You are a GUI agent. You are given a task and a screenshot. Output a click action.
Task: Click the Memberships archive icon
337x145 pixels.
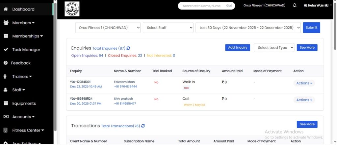coord(6,36)
